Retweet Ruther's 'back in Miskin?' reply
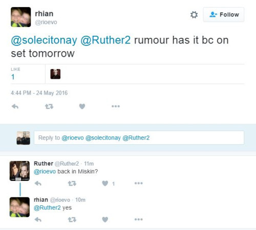Viewport: 256px width, 230px height. (72, 183)
